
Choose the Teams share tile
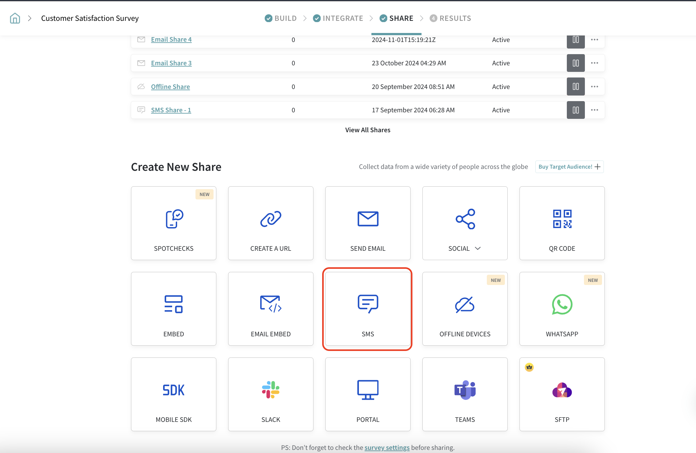click(x=465, y=394)
